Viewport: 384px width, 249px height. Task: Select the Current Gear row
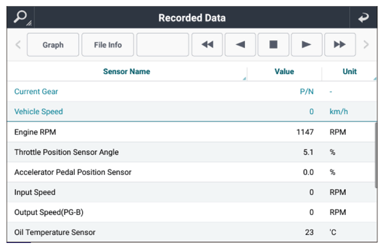click(192, 91)
